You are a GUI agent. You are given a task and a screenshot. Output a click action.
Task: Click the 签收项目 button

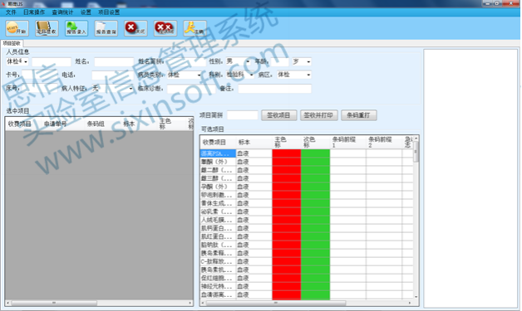coord(278,115)
